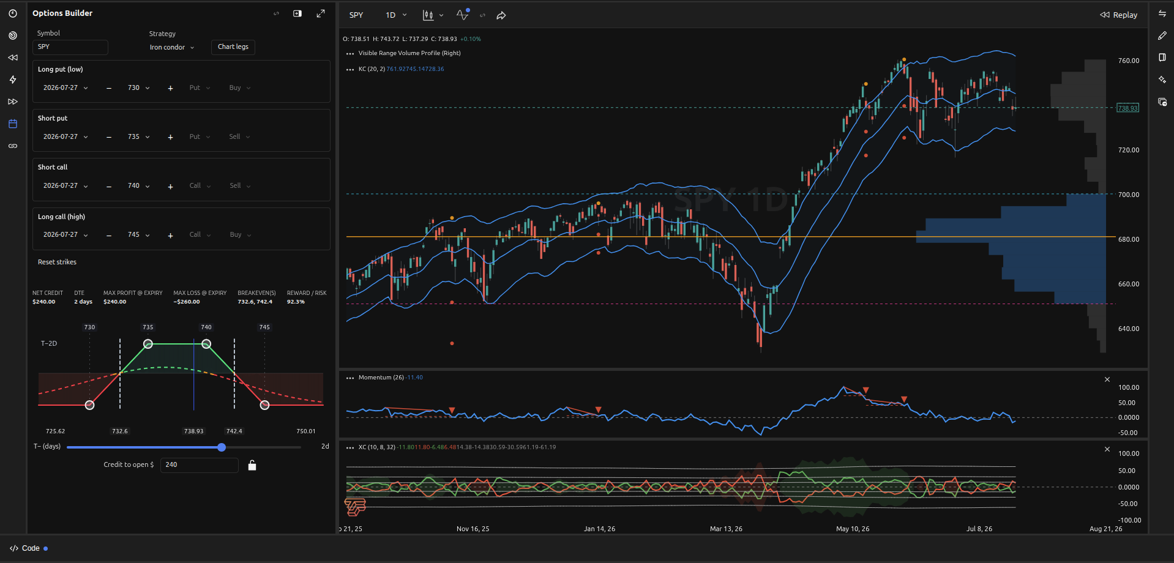Image resolution: width=1174 pixels, height=563 pixels.
Task: Click the Replay button
Action: [x=1118, y=15]
